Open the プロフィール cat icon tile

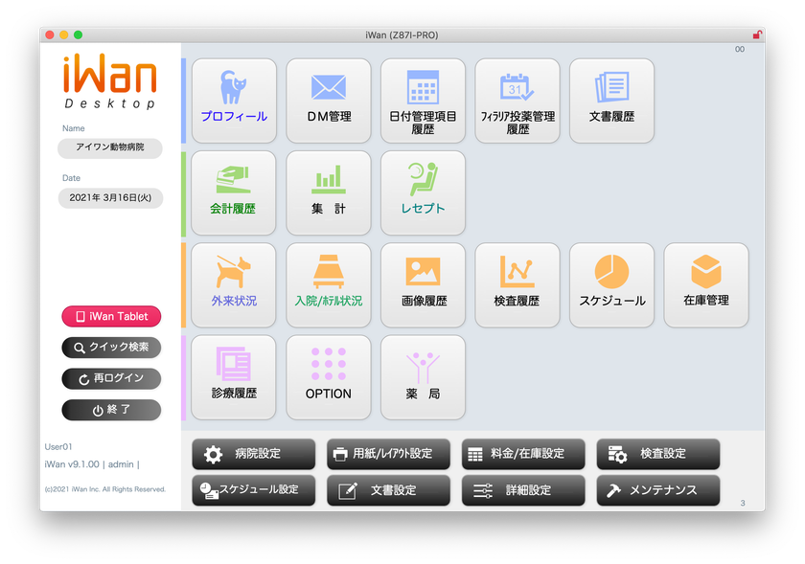pos(234,101)
